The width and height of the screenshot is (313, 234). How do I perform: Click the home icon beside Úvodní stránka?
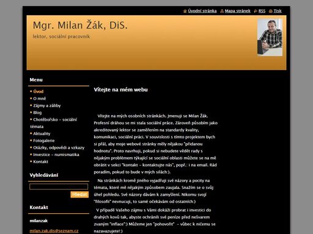[185, 11]
